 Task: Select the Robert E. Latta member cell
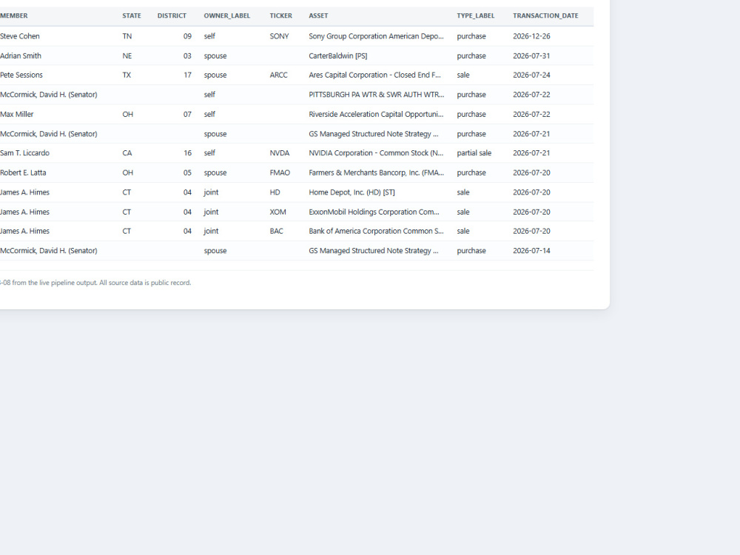click(x=23, y=172)
